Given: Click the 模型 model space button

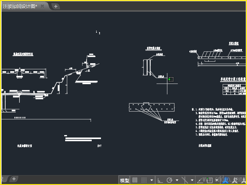Looking at the screenshot, I should coord(125,180).
